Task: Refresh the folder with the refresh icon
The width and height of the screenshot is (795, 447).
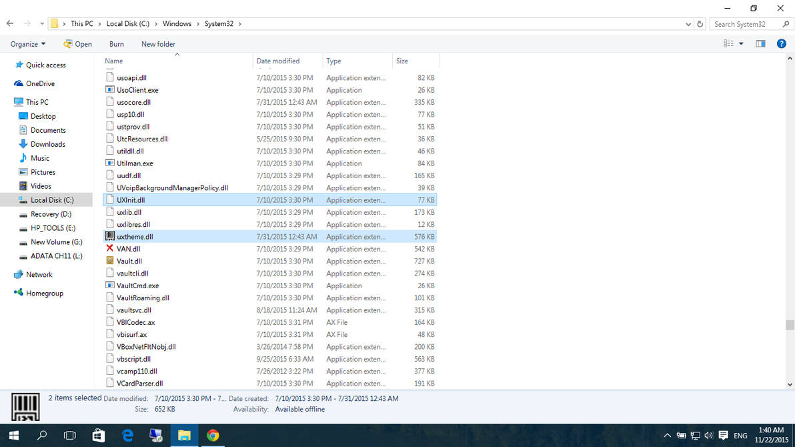Action: [701, 23]
